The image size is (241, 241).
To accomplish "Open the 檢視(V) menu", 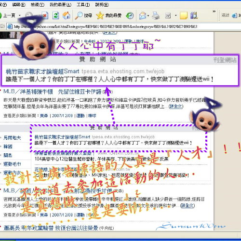I will pos(38,5).
